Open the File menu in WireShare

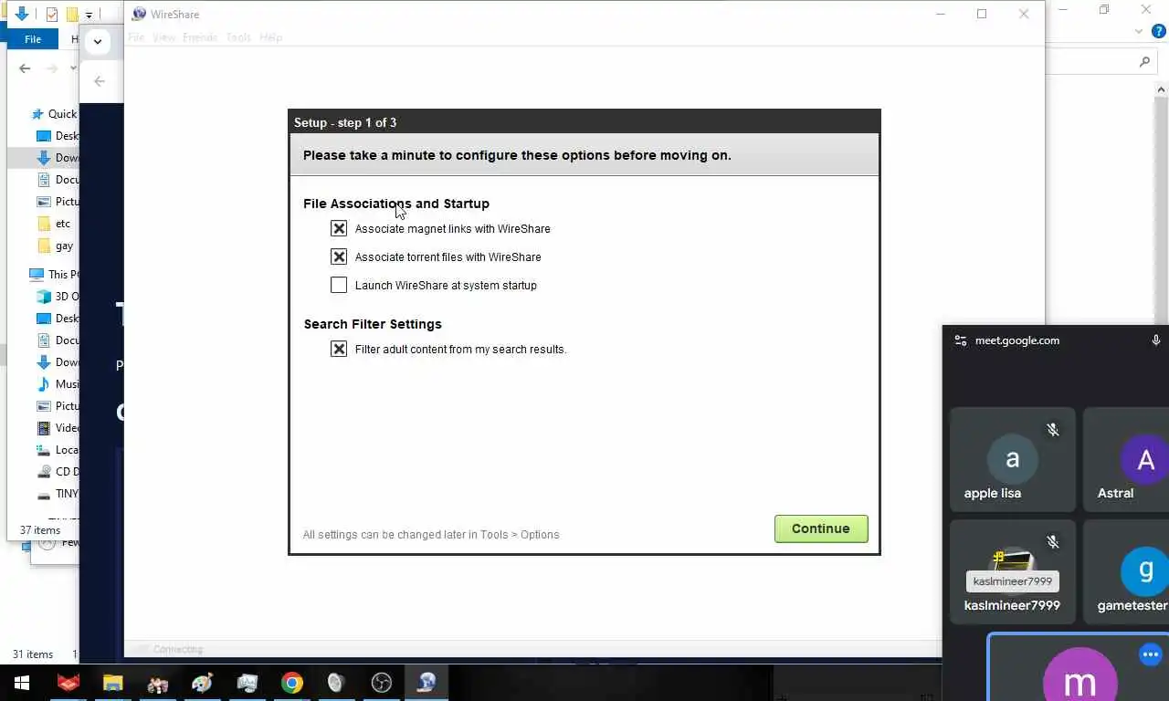pyautogui.click(x=136, y=37)
